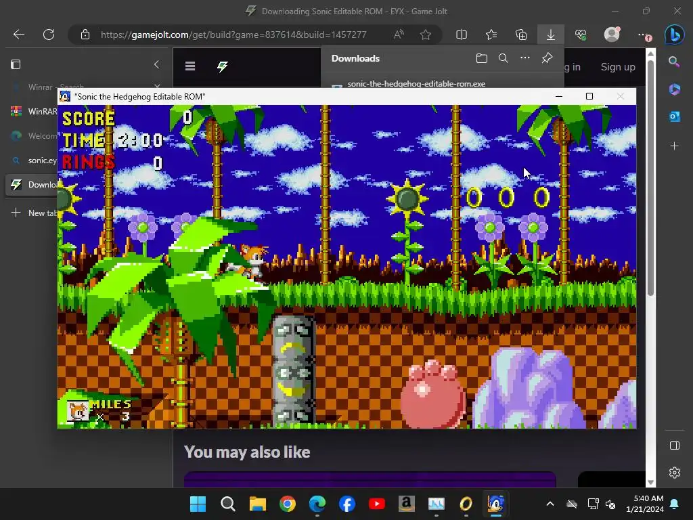The image size is (693, 520).
Task: Switch to Microsoft Edge in taskbar
Action: [317, 504]
